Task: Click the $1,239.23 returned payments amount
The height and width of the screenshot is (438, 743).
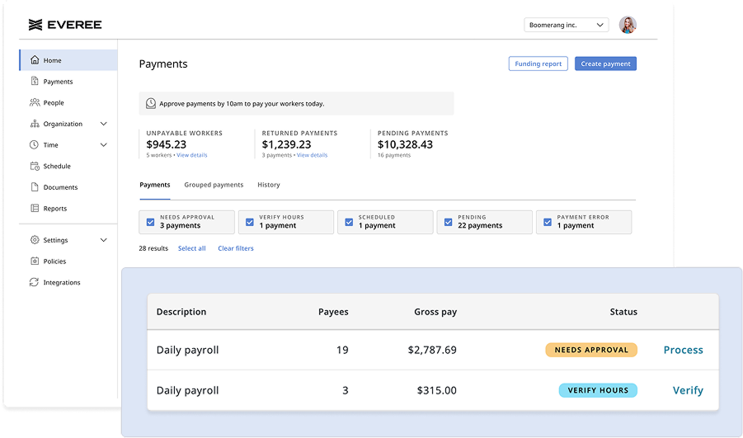Action: click(287, 144)
